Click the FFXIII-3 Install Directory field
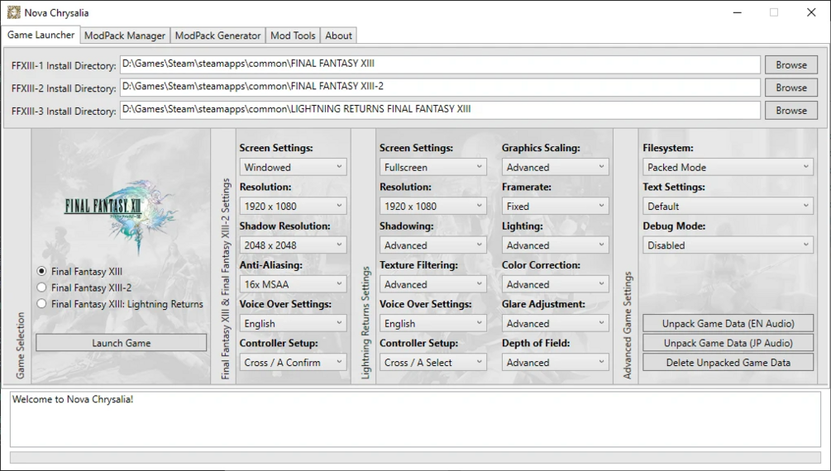The width and height of the screenshot is (831, 471). [440, 110]
